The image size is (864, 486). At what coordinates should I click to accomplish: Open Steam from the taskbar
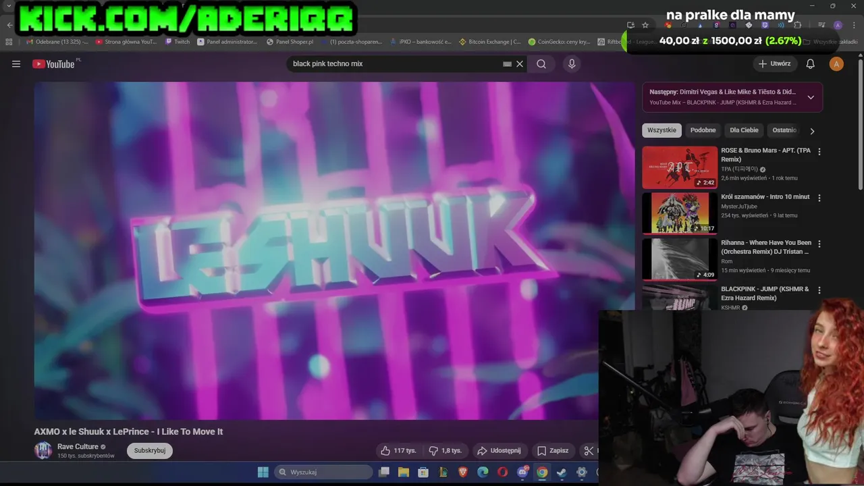(x=562, y=472)
